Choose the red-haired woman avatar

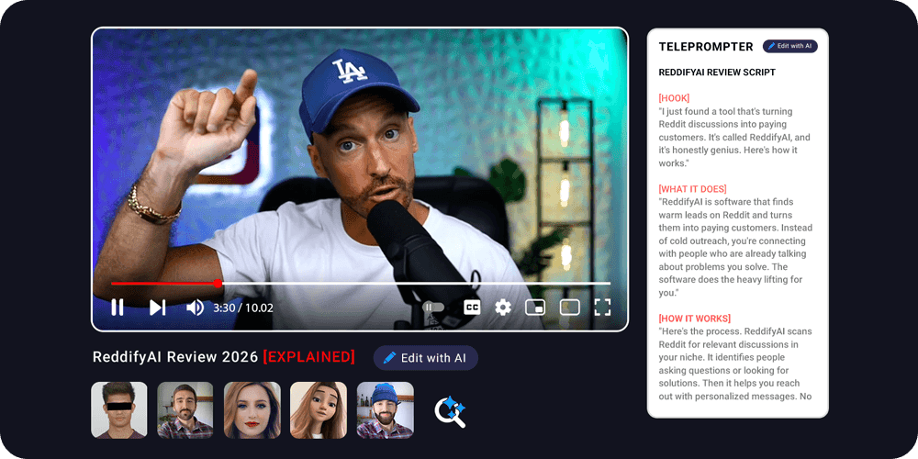[252, 409]
